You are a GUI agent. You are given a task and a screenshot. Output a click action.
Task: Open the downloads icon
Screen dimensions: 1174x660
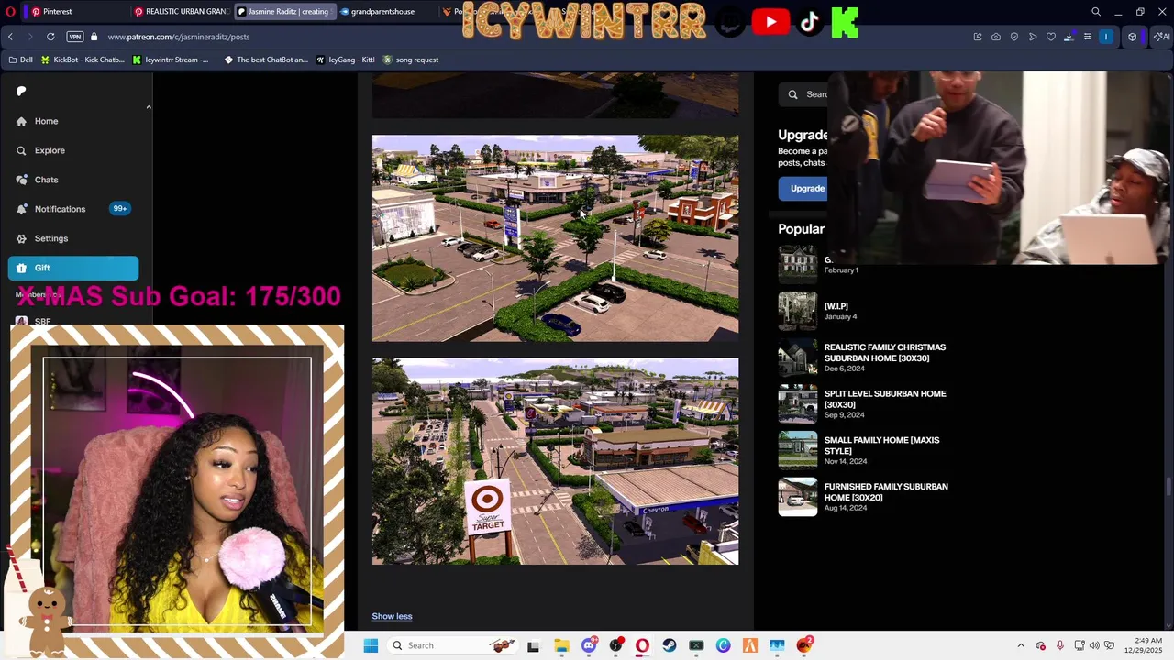[x=1069, y=37]
